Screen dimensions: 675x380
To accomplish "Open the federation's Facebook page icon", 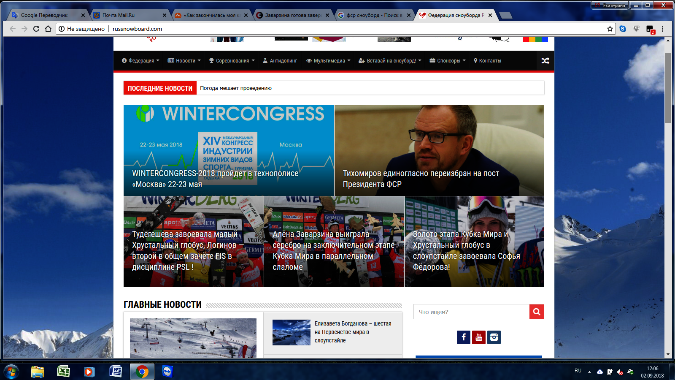I will (464, 337).
